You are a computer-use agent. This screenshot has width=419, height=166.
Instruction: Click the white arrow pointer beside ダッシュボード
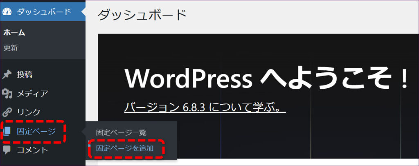point(83,12)
